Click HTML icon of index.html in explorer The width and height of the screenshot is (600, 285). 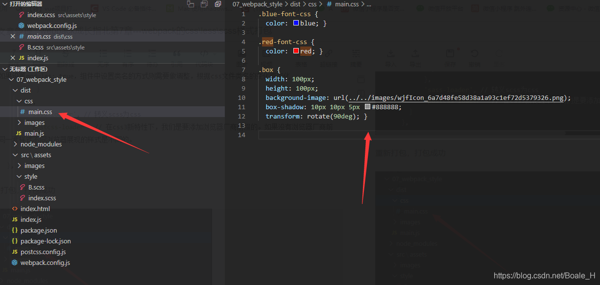(15, 209)
